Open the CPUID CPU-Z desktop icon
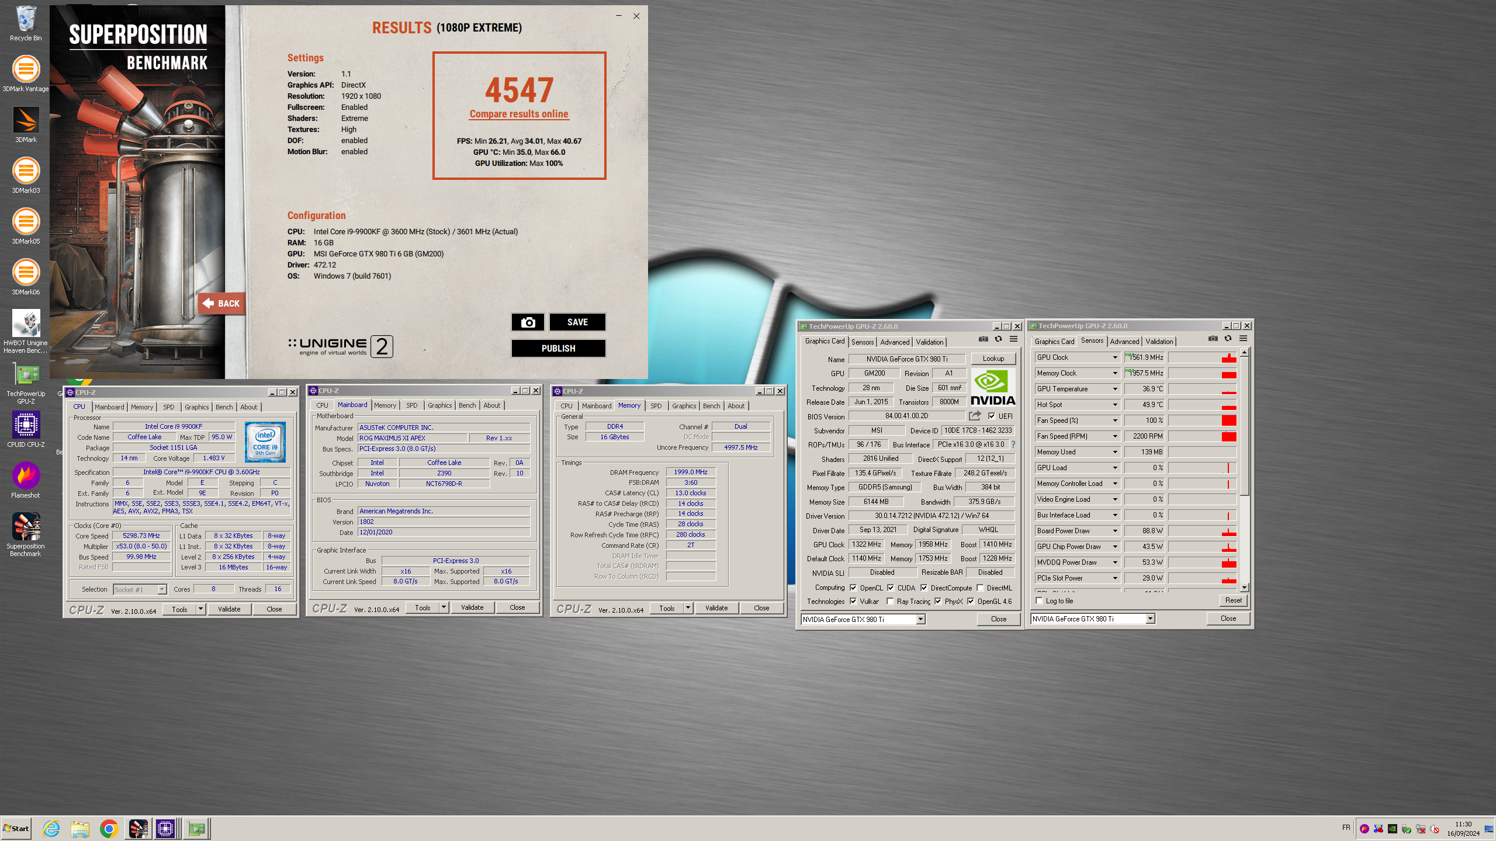Viewport: 1496px width, 841px height. click(x=26, y=429)
